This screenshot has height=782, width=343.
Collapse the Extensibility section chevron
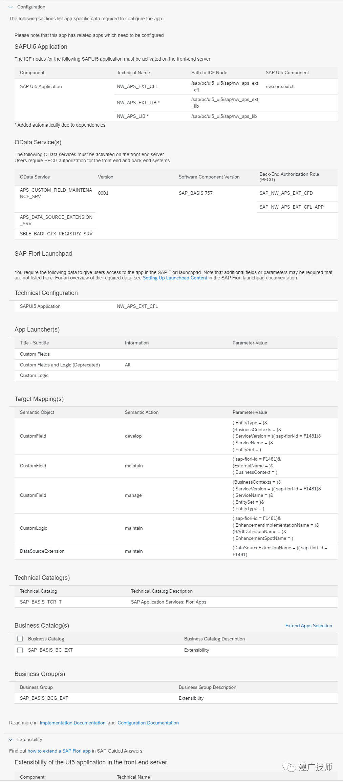(10, 739)
